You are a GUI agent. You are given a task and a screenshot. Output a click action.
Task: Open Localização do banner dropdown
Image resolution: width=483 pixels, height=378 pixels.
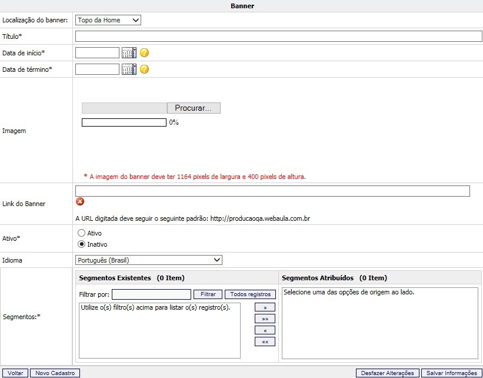[x=108, y=20]
